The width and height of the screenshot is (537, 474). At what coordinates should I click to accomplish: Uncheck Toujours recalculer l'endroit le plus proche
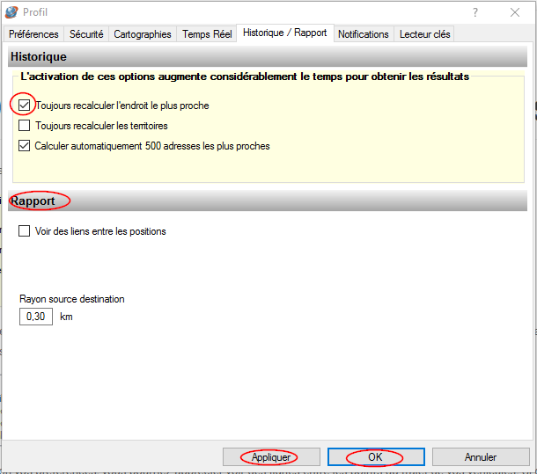click(x=25, y=106)
